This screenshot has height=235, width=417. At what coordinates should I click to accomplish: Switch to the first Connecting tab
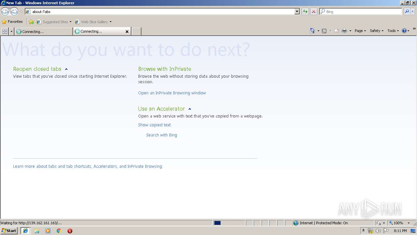coord(44,31)
